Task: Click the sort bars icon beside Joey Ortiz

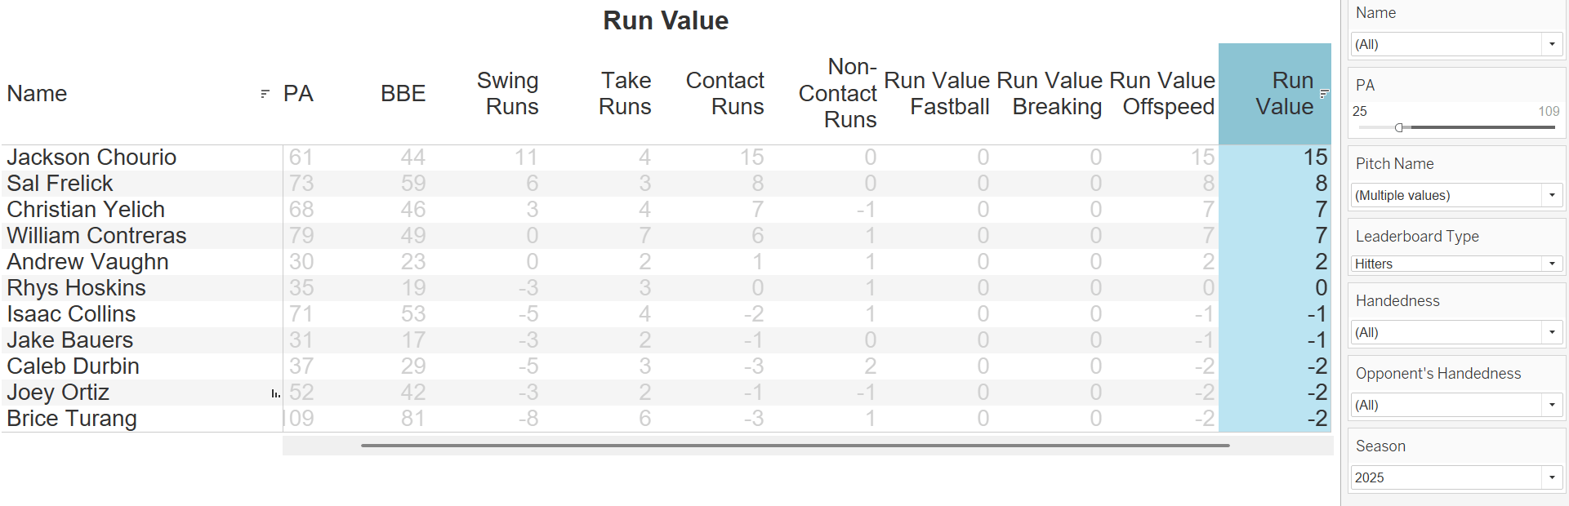Action: click(275, 393)
